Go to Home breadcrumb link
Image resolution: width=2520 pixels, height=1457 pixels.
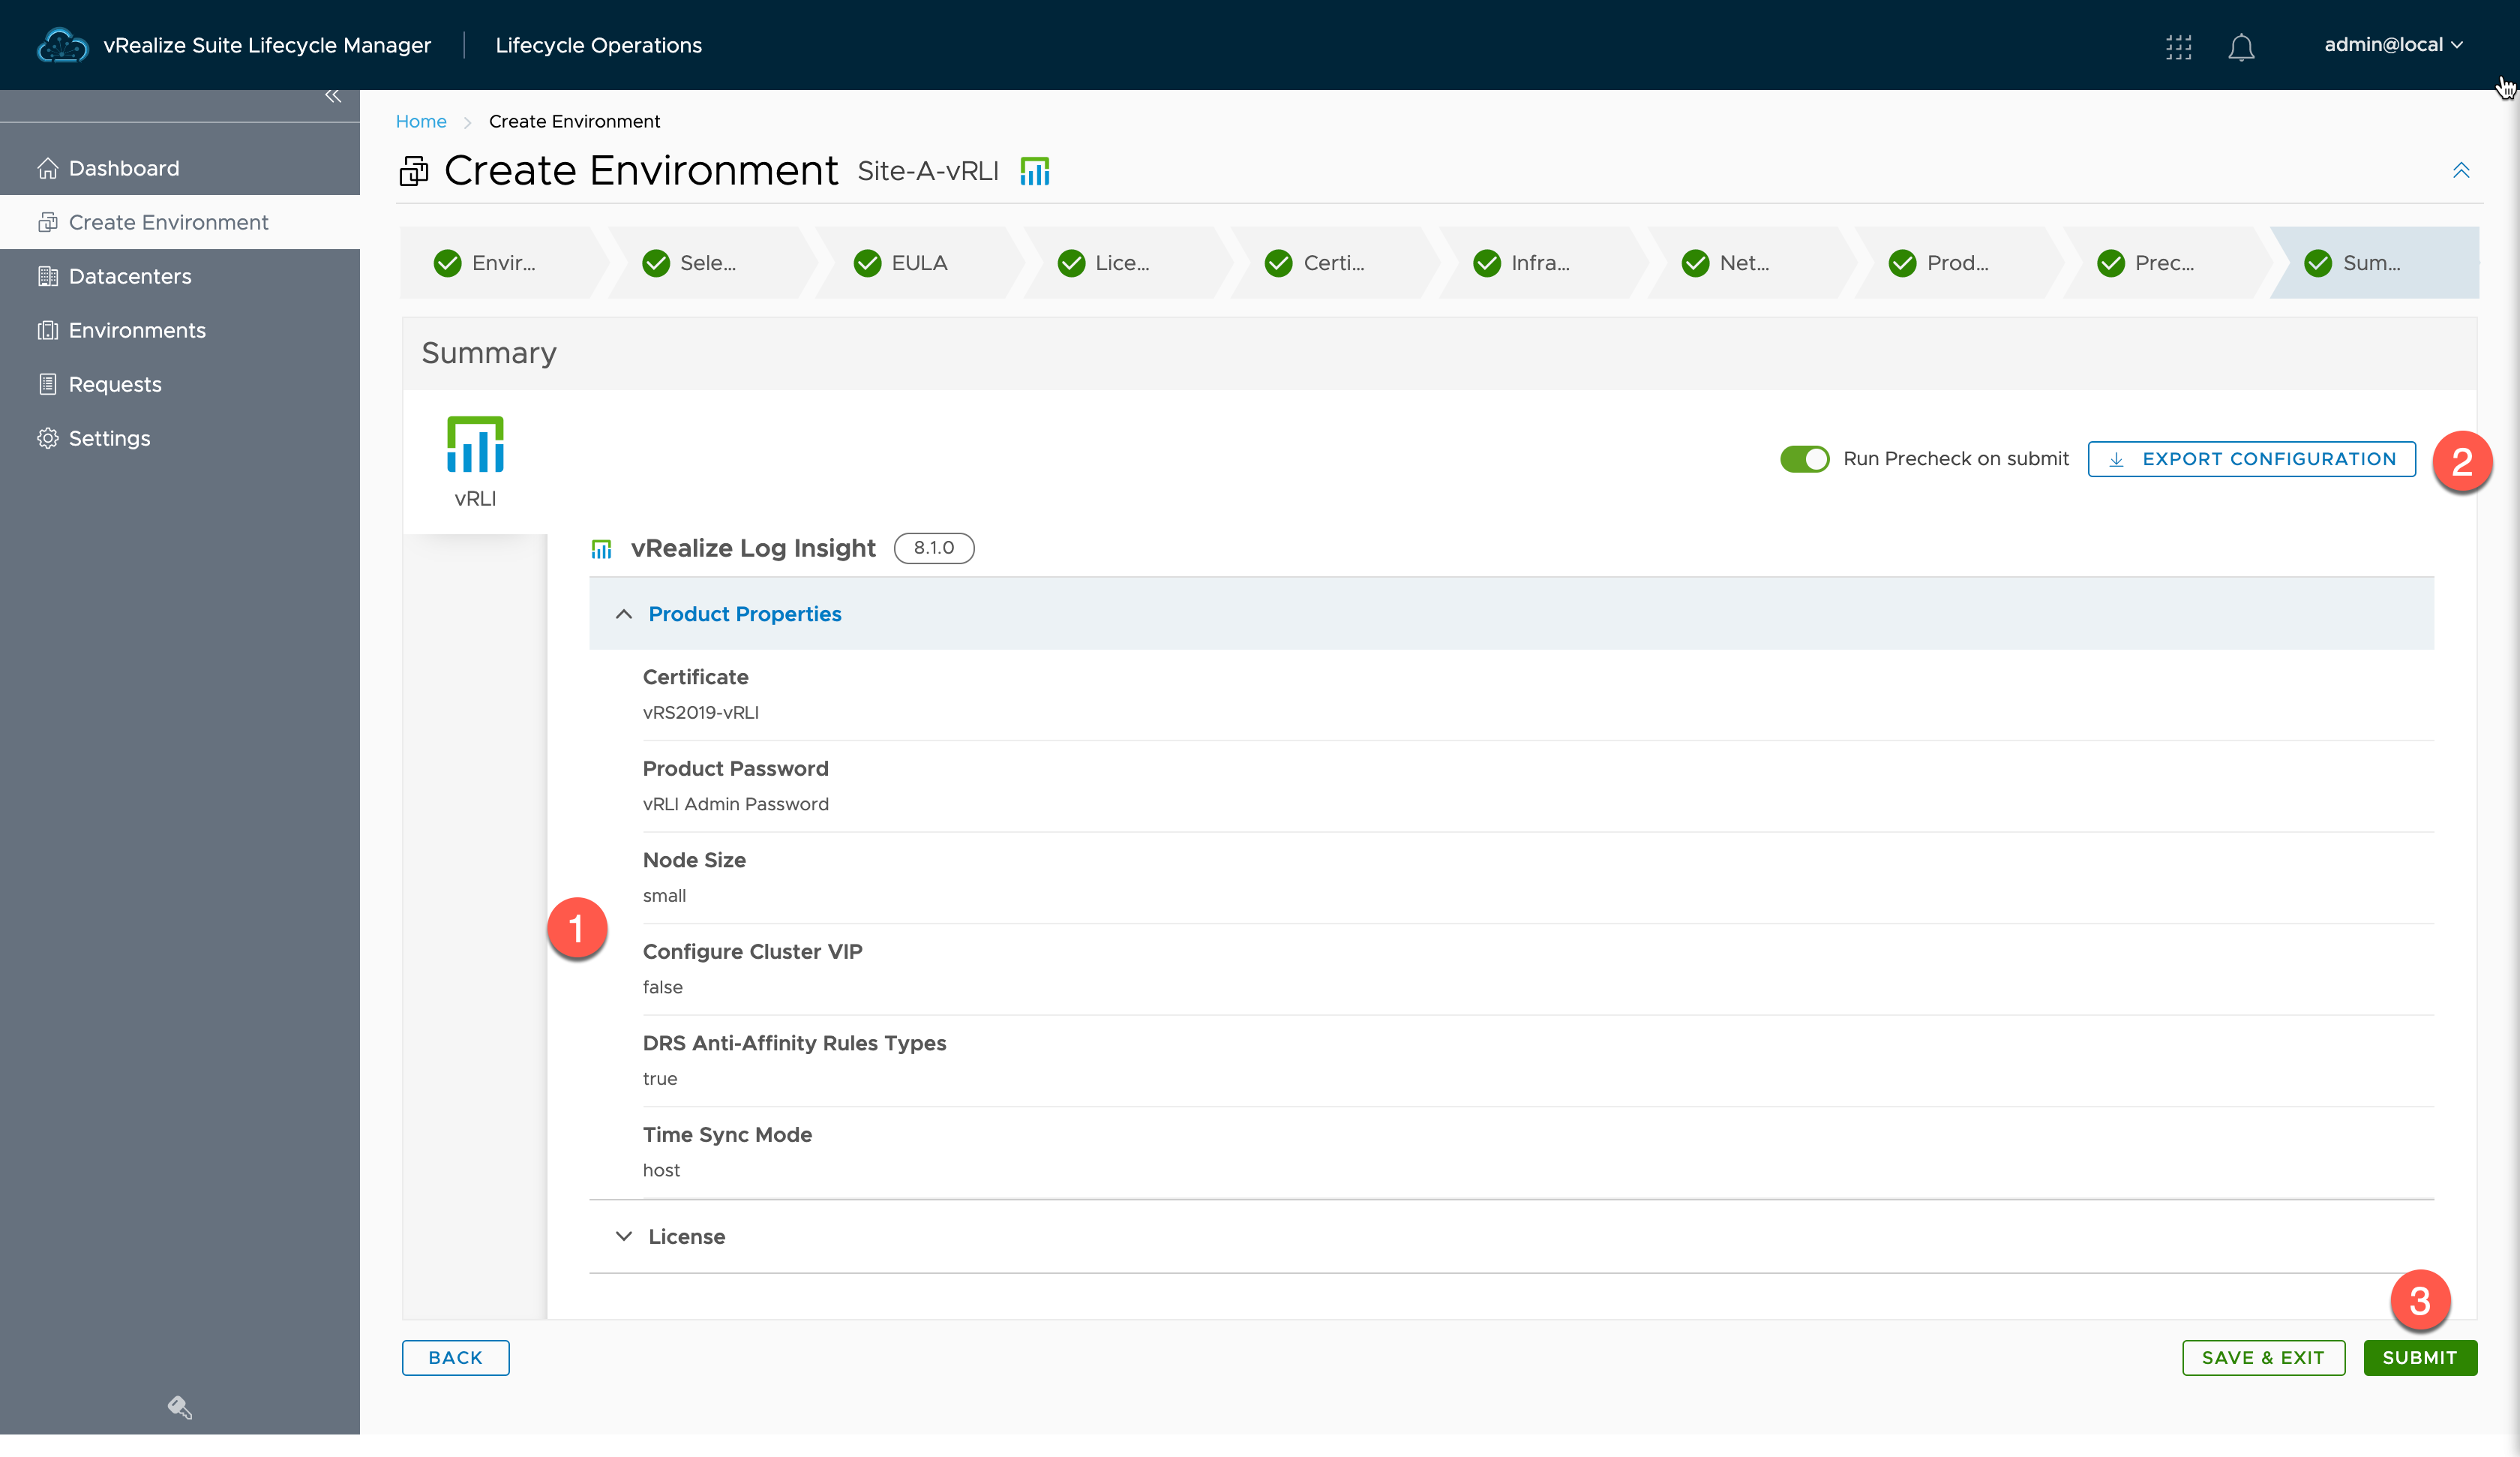[x=421, y=121]
